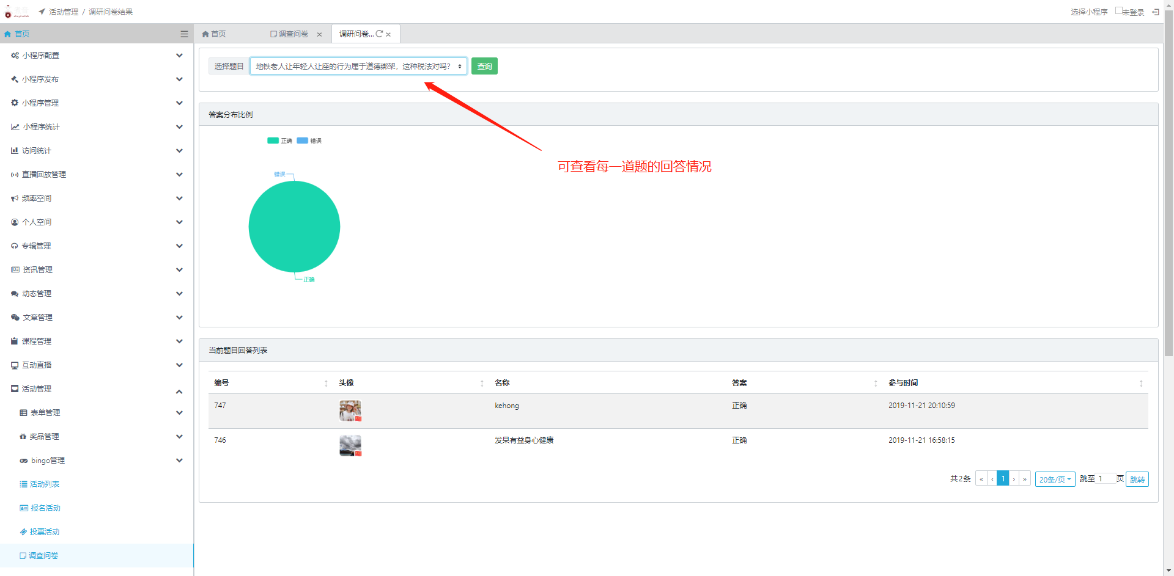
Task: Toggle the 正确 legend in pie chart
Action: click(279, 141)
